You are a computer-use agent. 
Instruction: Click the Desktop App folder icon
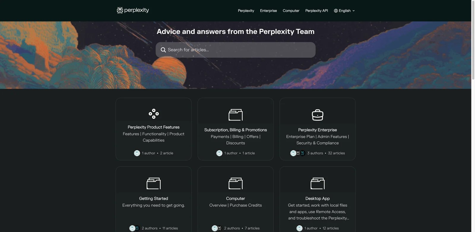pos(317,183)
